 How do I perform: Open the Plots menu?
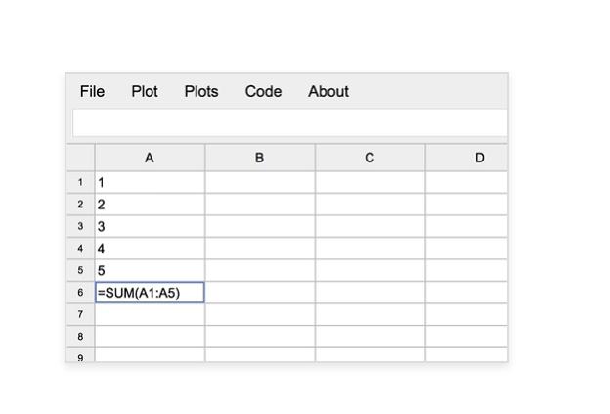(201, 91)
